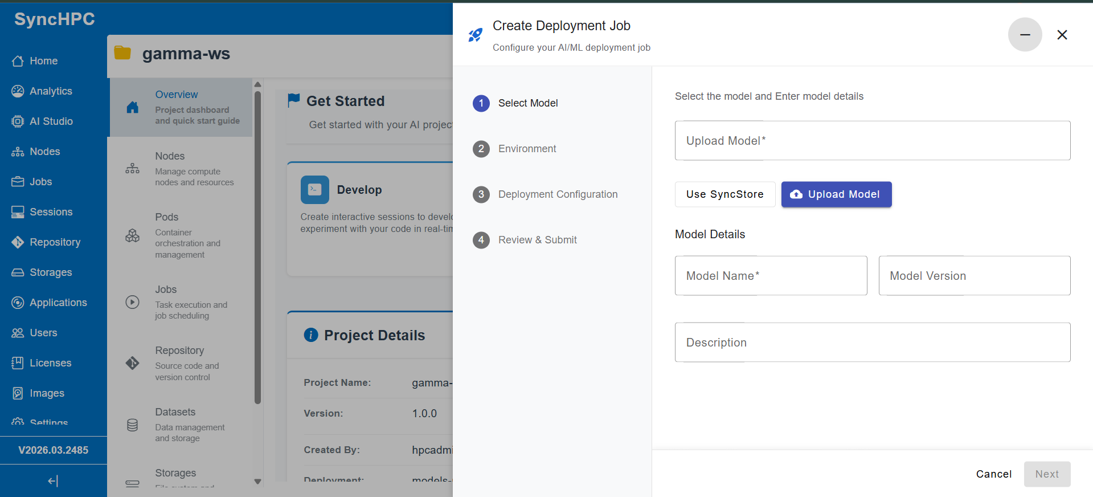Open Analytics from the sidebar icon
Image resolution: width=1093 pixels, height=497 pixels.
[x=18, y=91]
